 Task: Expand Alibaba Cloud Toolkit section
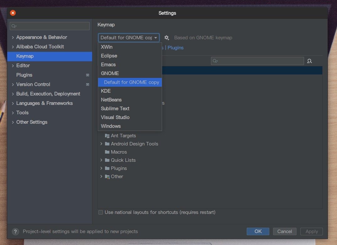click(x=13, y=47)
